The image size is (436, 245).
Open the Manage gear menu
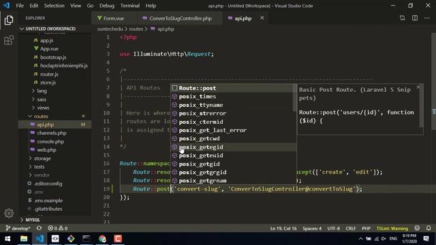pyautogui.click(x=9, y=213)
